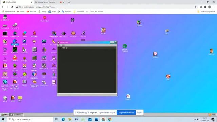Go back using the browser back arrow
The image size is (217, 122).
[3, 7]
